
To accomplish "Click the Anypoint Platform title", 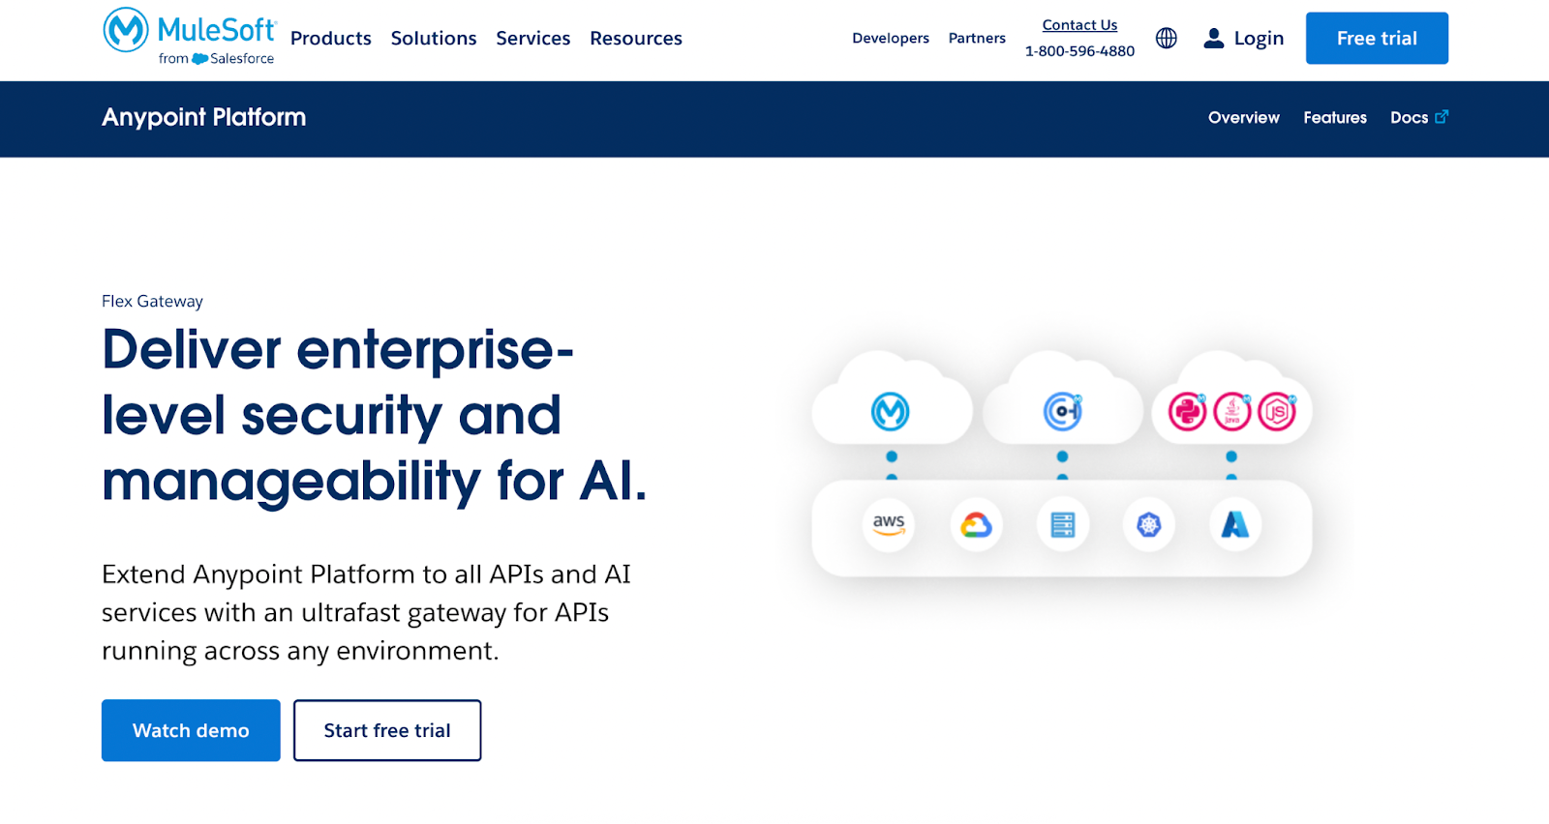I will point(204,117).
